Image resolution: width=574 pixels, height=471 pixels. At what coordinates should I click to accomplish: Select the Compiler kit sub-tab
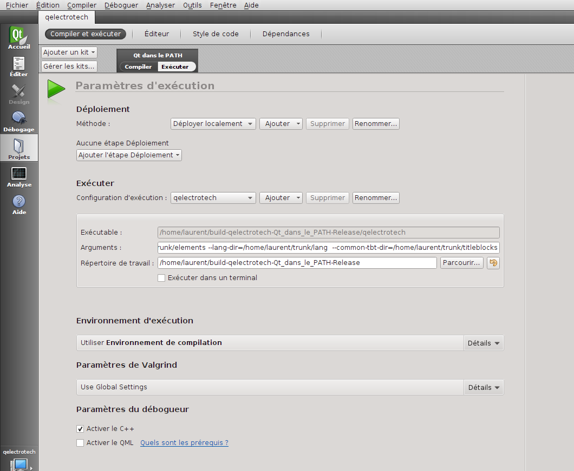click(x=138, y=67)
